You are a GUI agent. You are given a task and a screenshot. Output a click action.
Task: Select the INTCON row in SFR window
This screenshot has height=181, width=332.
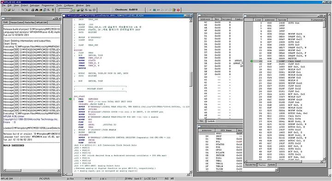220,155
